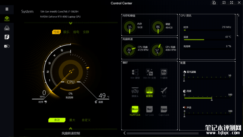Expand fan speed control up chevron

[71, 129]
